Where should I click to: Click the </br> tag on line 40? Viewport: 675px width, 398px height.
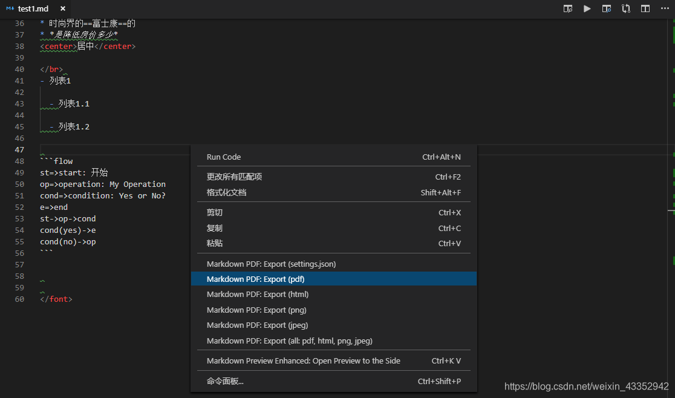click(x=51, y=70)
